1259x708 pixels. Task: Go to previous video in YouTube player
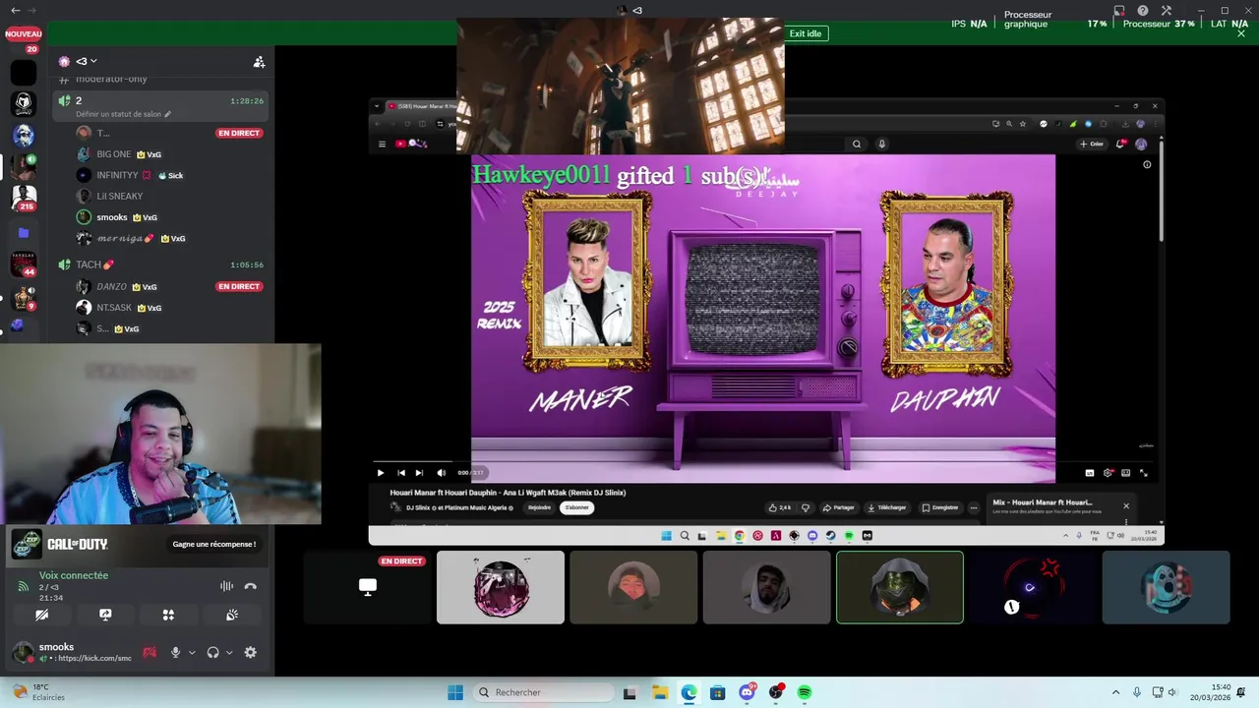[400, 473]
